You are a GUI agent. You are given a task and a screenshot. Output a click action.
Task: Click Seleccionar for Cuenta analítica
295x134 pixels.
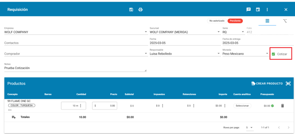(x=242, y=106)
